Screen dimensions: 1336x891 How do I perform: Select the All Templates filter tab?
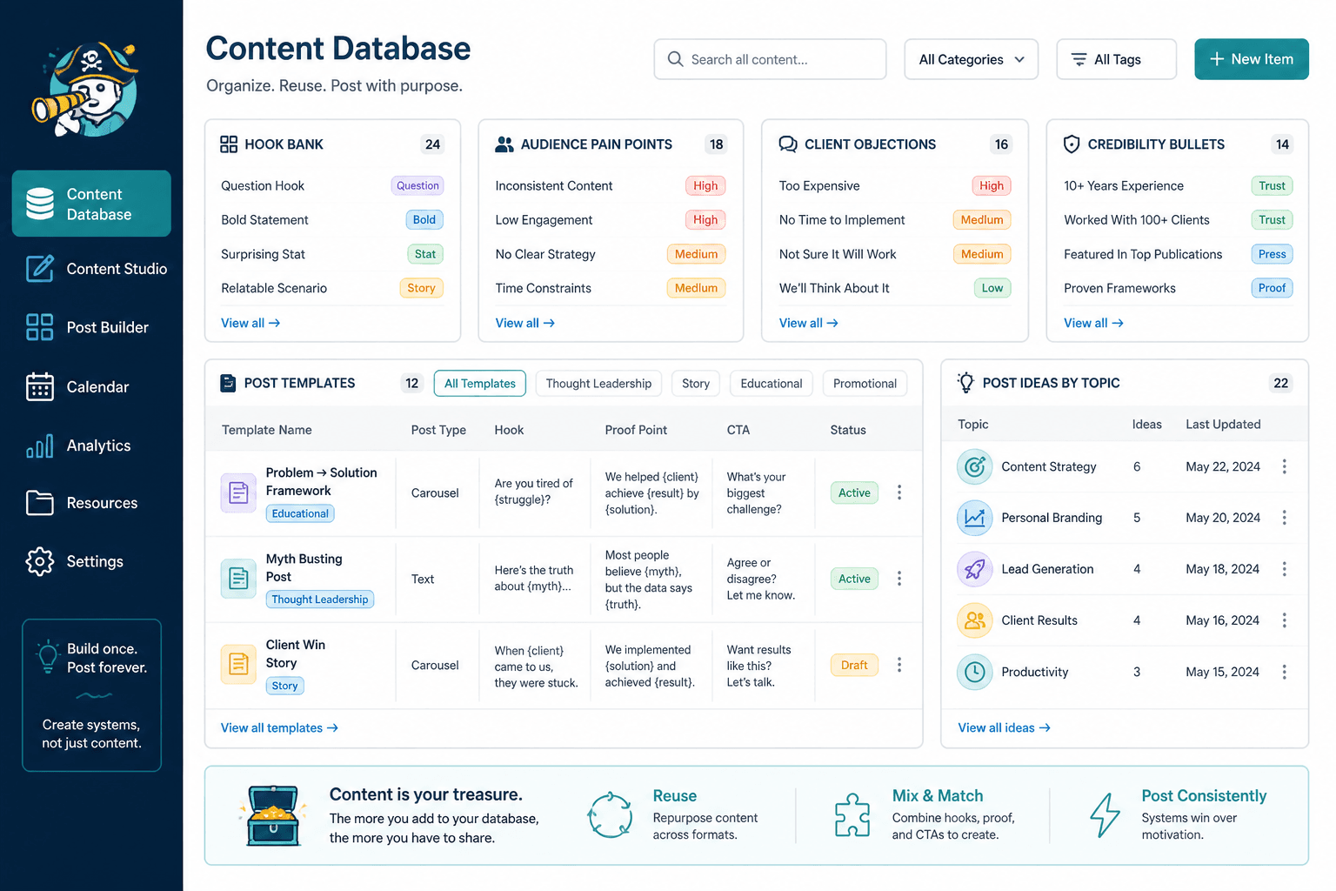coord(480,384)
